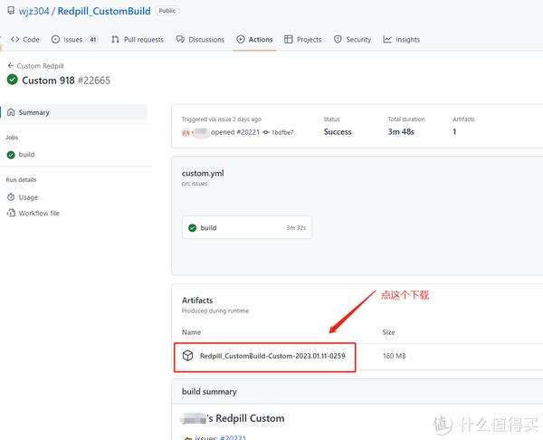
Task: Switch to the Code tab
Action: (x=25, y=40)
